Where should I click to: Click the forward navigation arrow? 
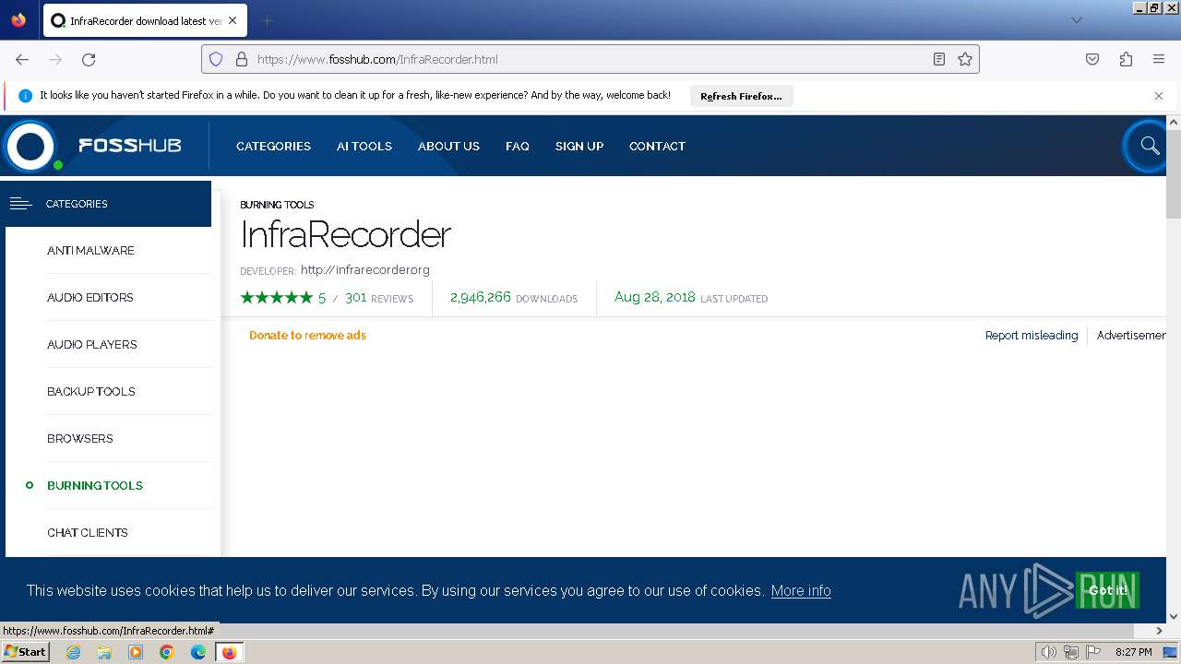tap(55, 59)
